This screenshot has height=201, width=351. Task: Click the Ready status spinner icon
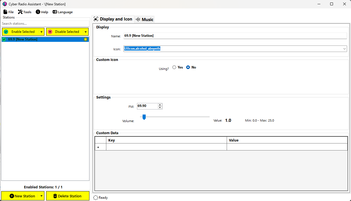coord(96,198)
